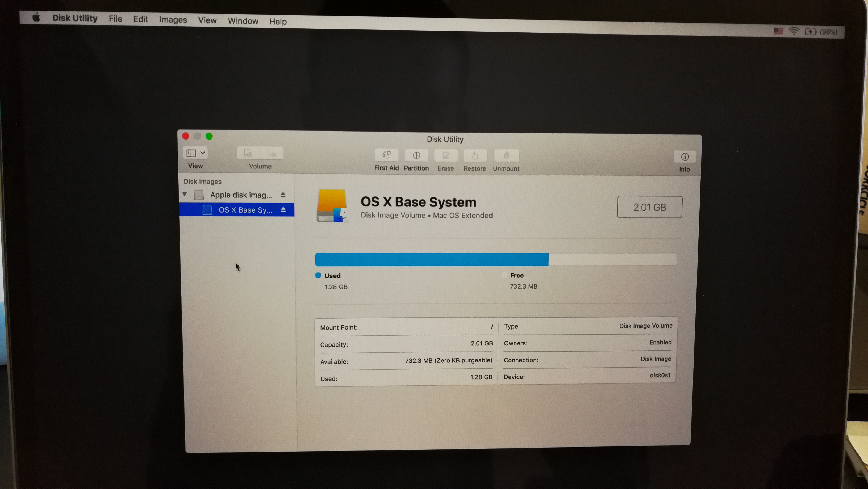
Task: Open the File menu
Action: [115, 19]
